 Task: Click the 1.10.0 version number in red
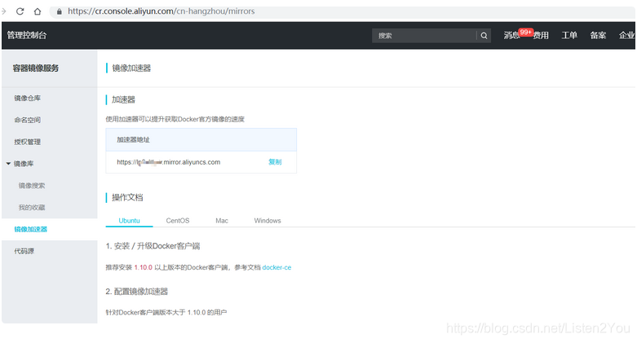point(143,267)
